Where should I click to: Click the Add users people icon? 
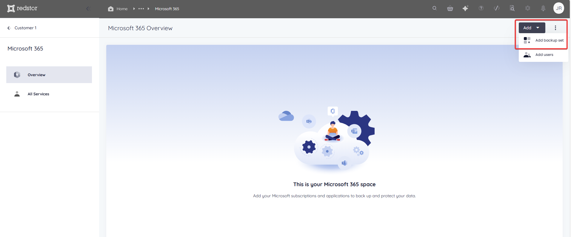point(527,55)
